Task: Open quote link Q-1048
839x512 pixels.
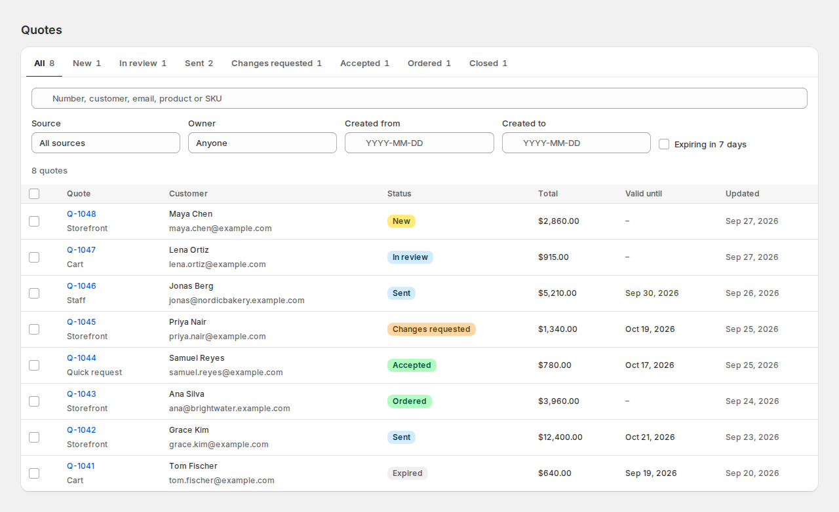Action: click(x=81, y=214)
